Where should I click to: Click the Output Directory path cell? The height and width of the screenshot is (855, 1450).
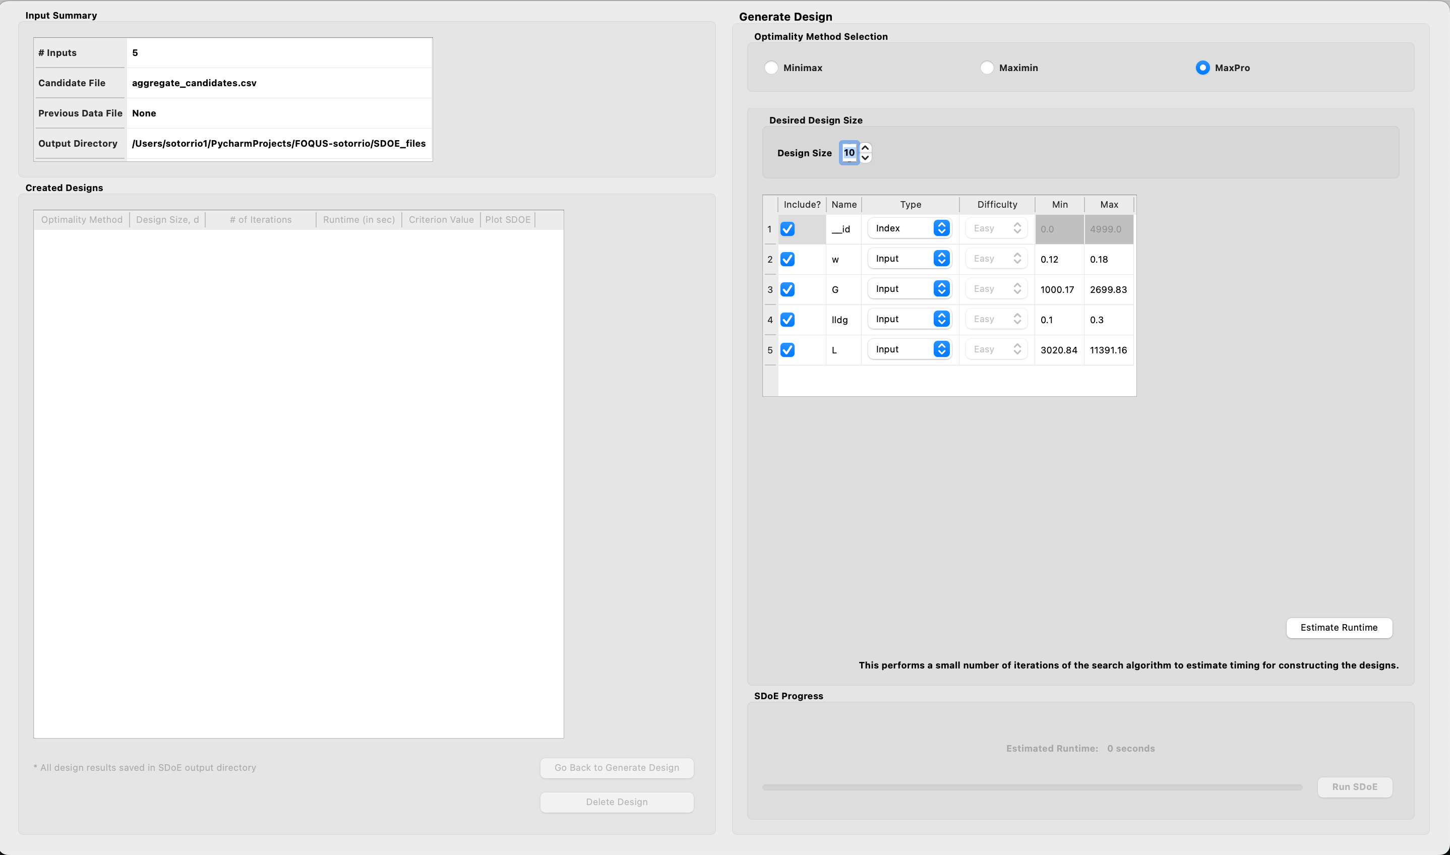tap(279, 144)
